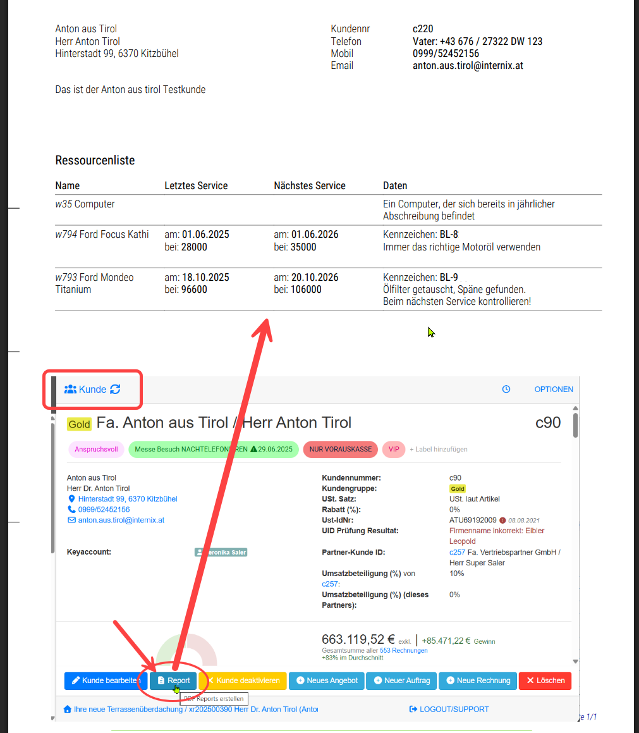Click the ATU69192009 Ust-IdNr value
This screenshot has height=733, width=639.
click(473, 520)
